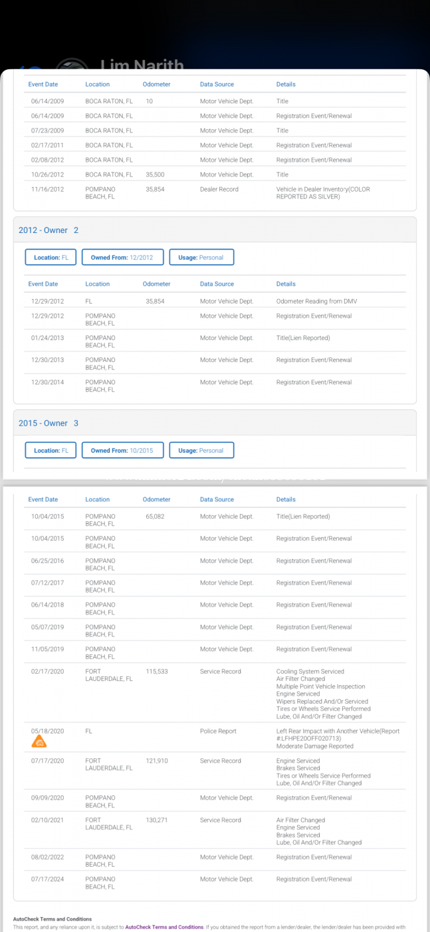This screenshot has width=430, height=932.
Task: Select the 05/18/2020 Police Report entry
Action: pos(218,731)
